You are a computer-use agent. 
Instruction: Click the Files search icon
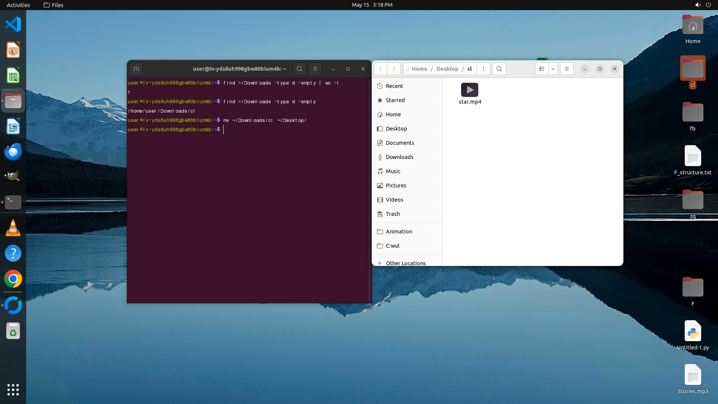tap(499, 69)
